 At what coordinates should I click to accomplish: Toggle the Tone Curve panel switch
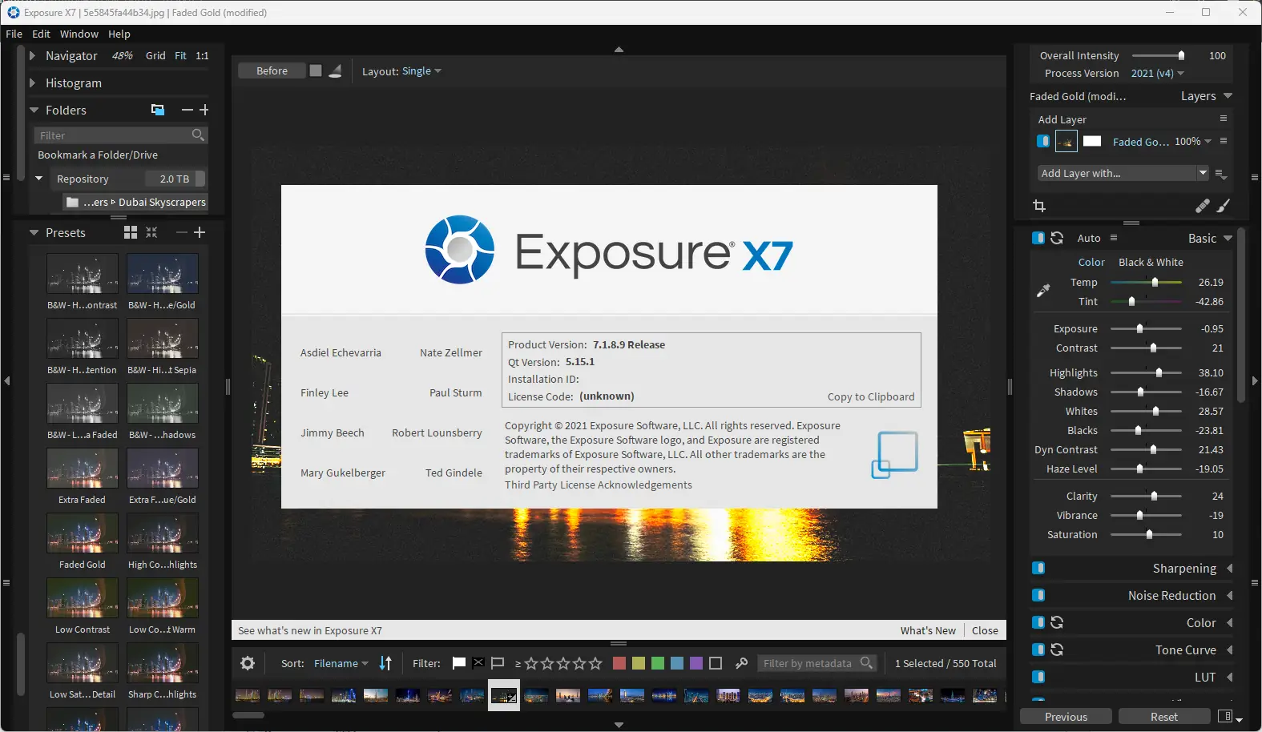pos(1038,650)
